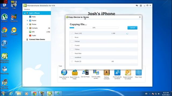Open Find Duplicate Contacts tool
The image size is (172, 96).
pos(117,73)
